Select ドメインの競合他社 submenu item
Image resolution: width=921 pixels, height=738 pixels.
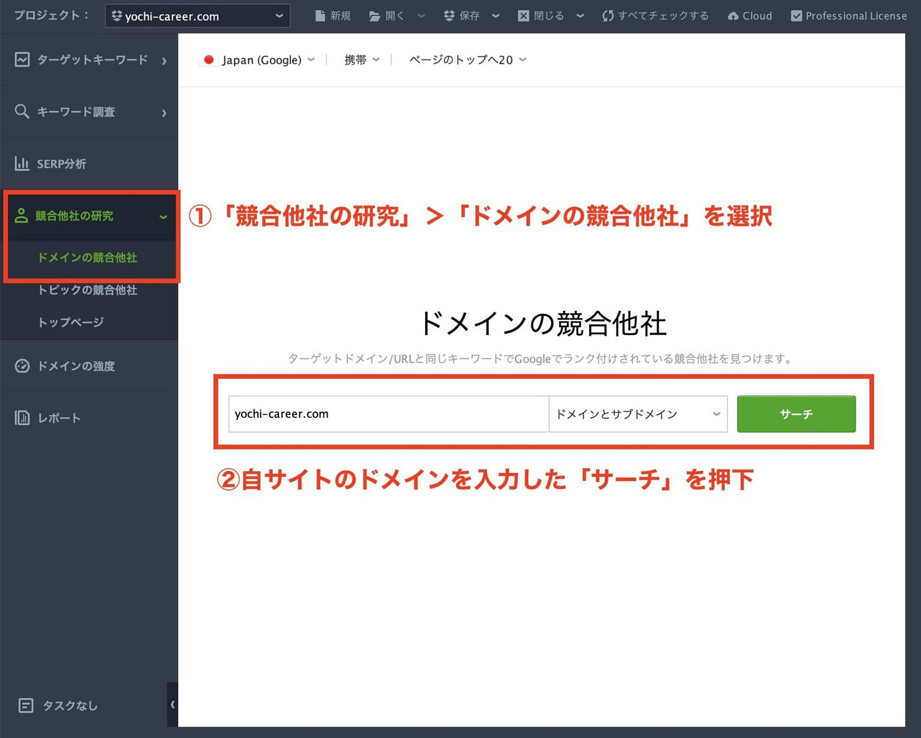coord(87,257)
